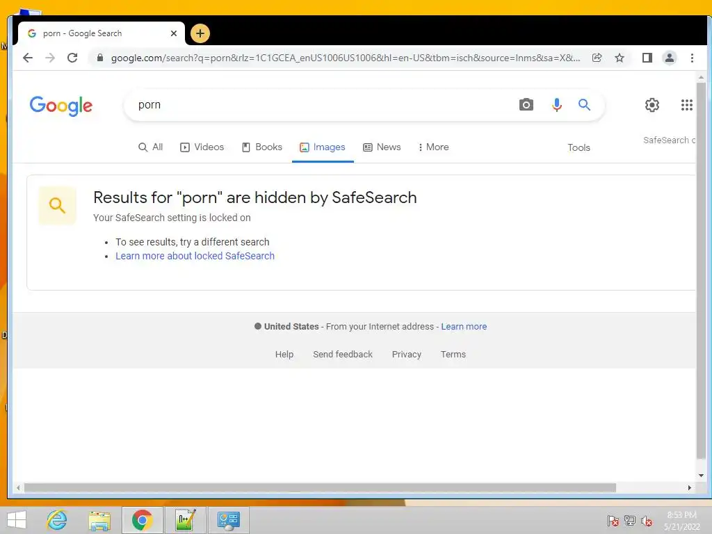Screen dimensions: 712x534
Task: Share this page icon
Action: (x=597, y=58)
